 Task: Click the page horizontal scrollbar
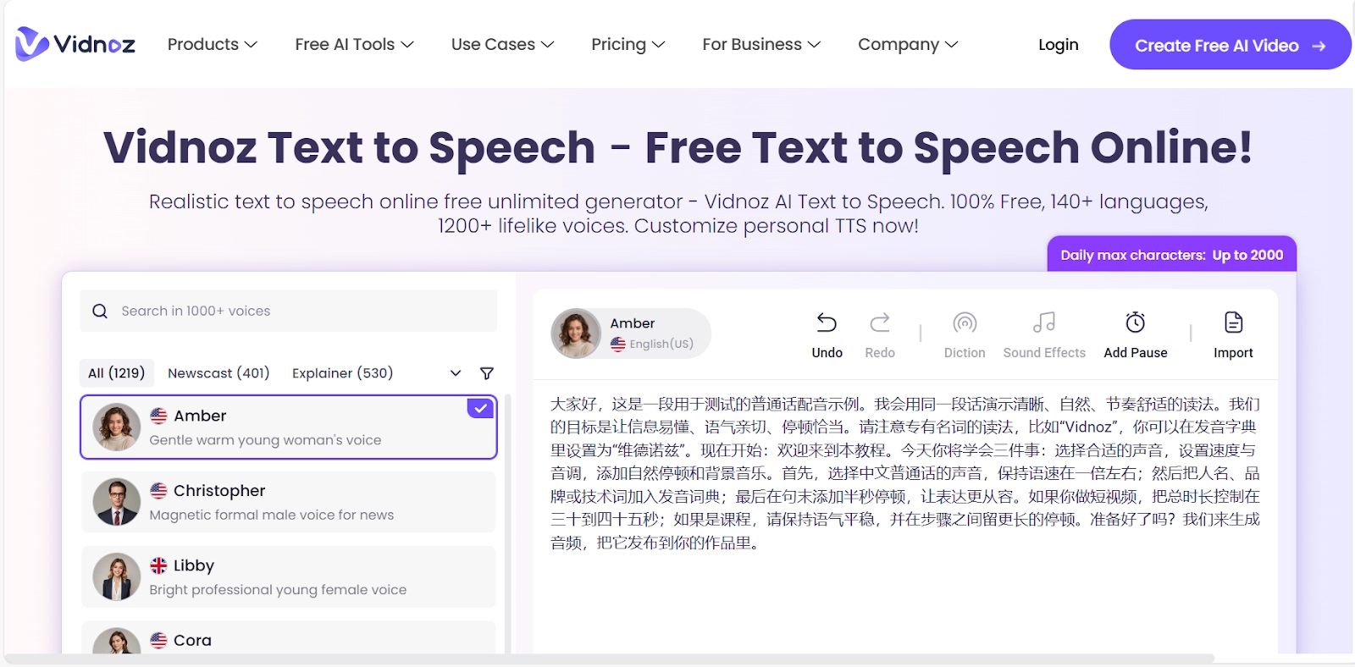click(610, 658)
